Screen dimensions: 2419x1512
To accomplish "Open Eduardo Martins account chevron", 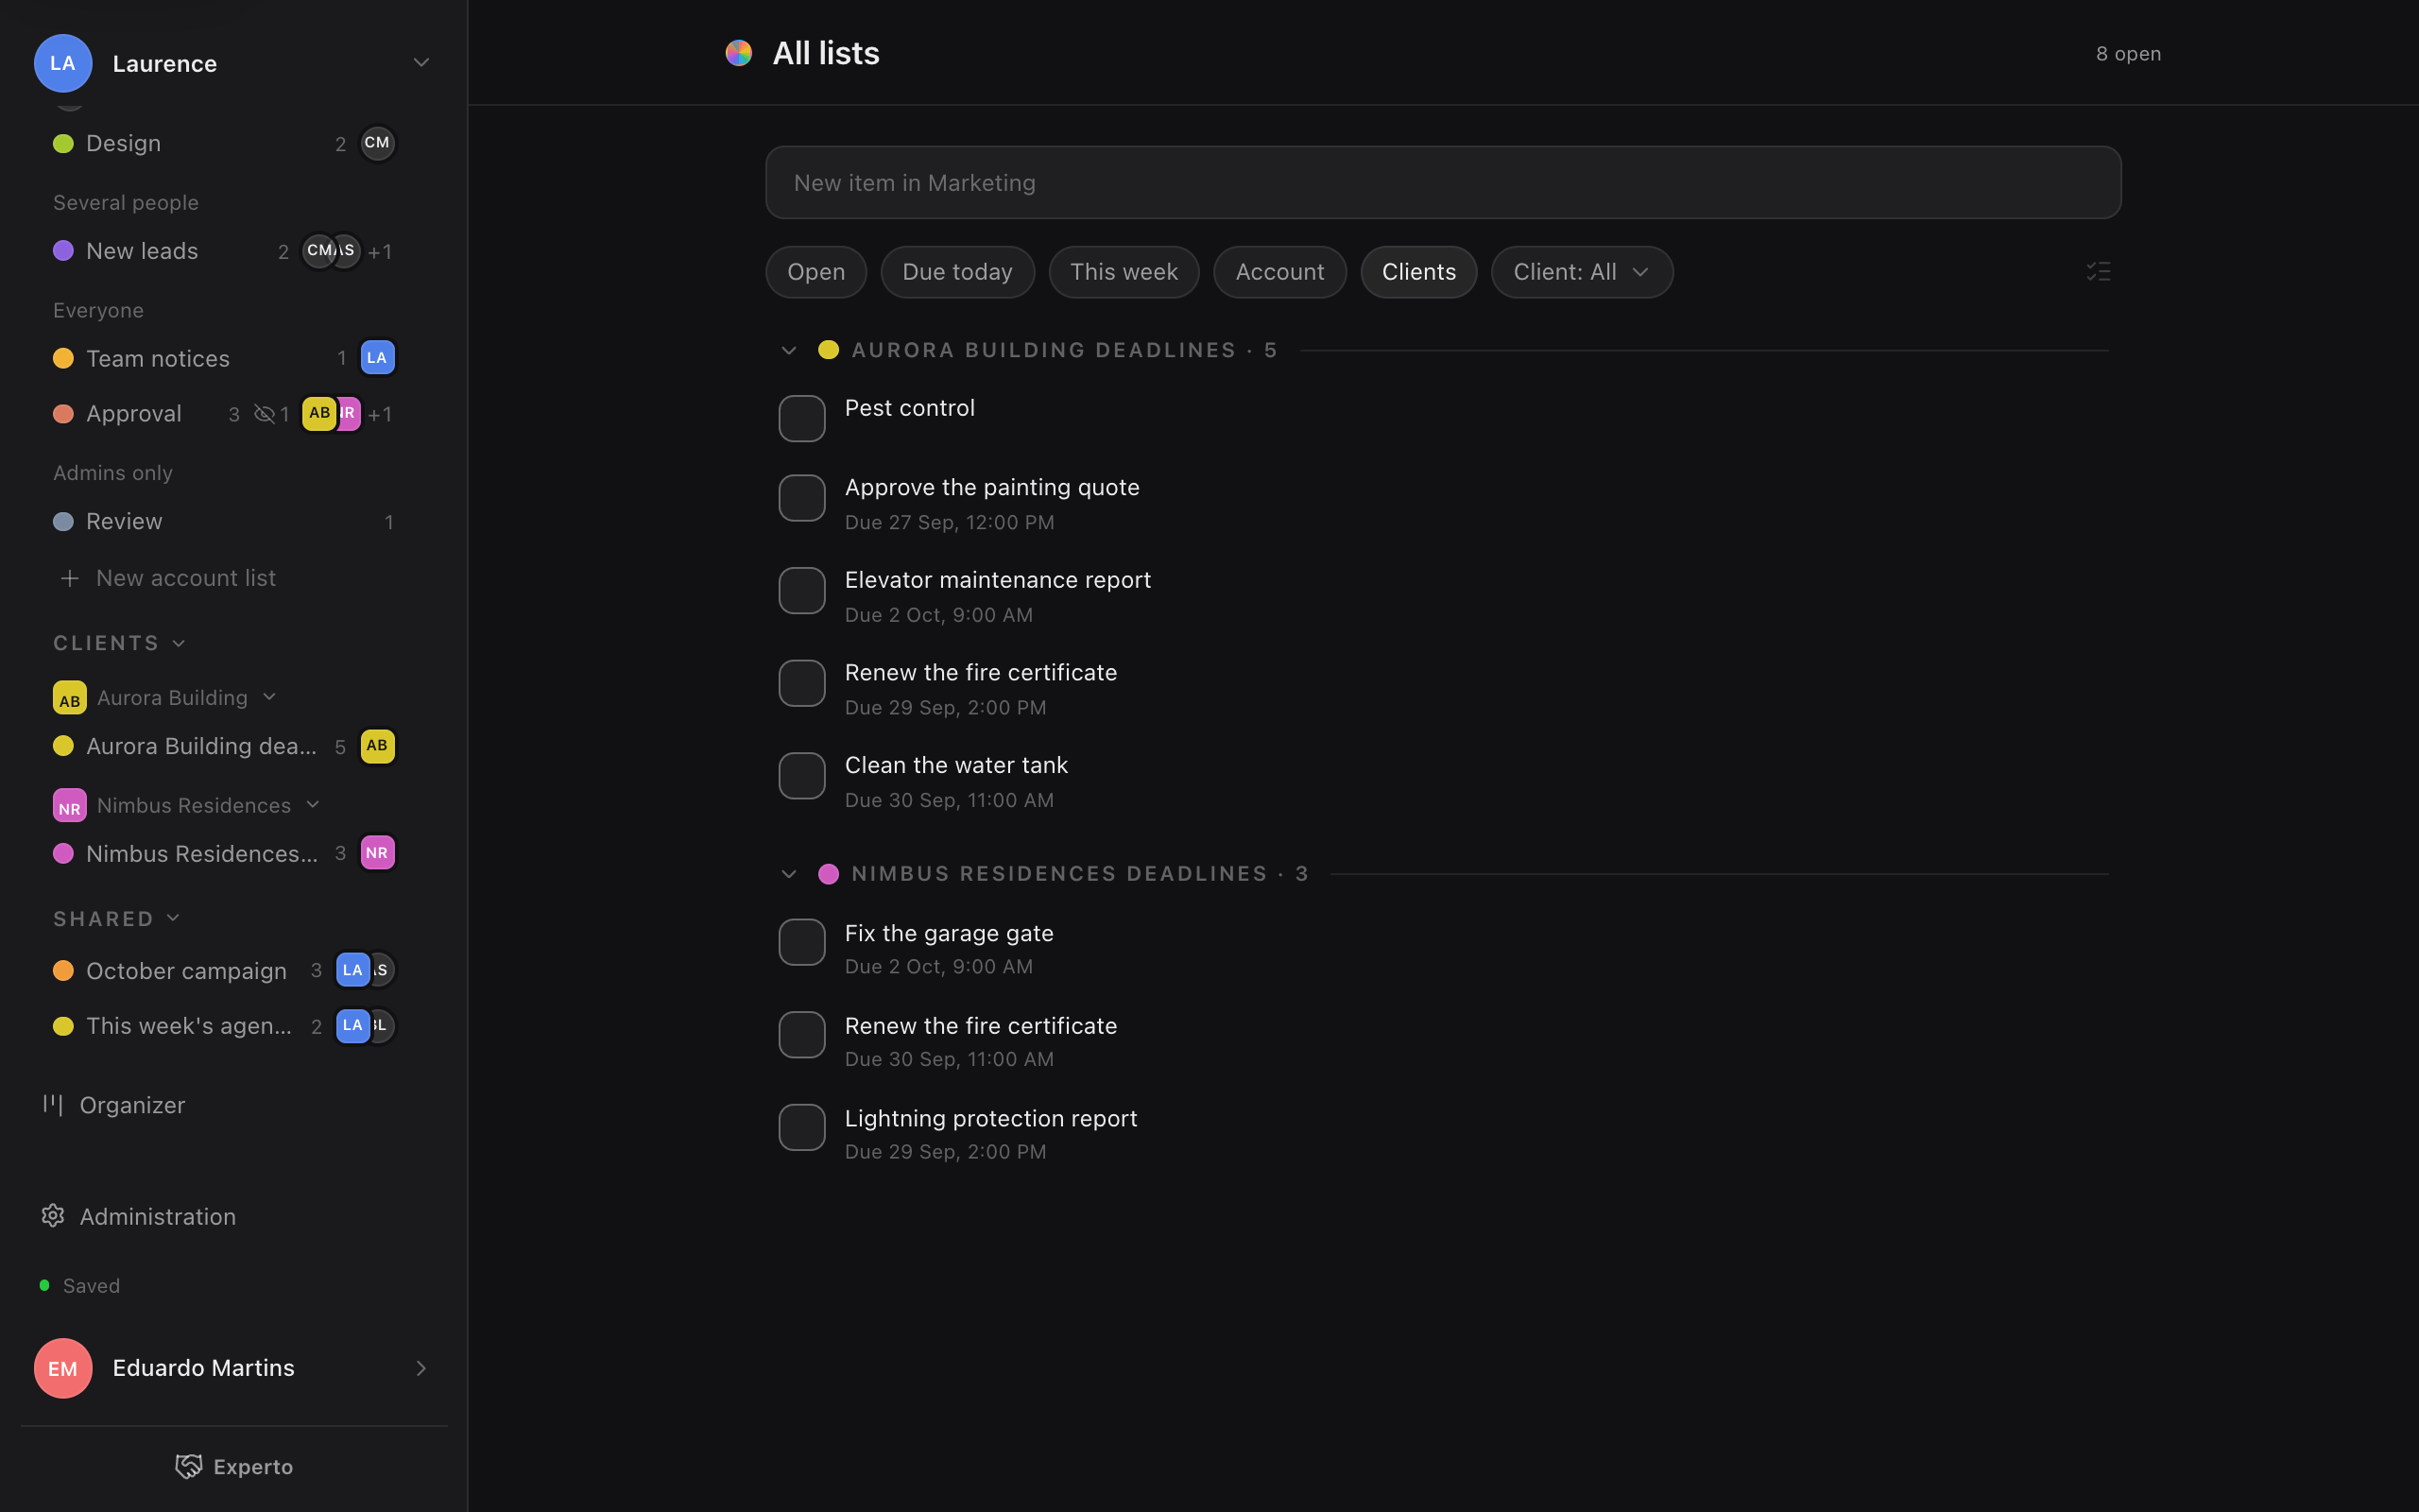I will coord(420,1368).
